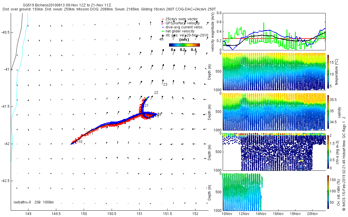Click the day '11' marker on the glider track
The width and height of the screenshot is (348, 217).
(x=91, y=133)
